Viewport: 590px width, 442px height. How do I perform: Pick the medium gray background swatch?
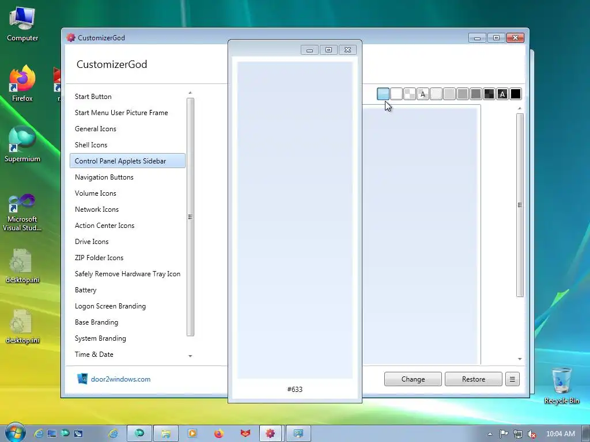pos(463,94)
